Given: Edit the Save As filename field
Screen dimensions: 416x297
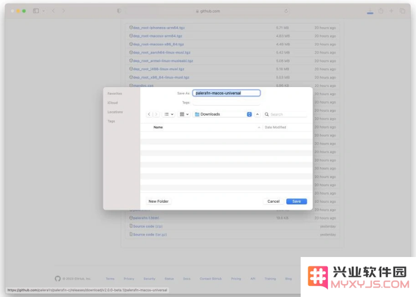Looking at the screenshot, I should click(x=226, y=93).
